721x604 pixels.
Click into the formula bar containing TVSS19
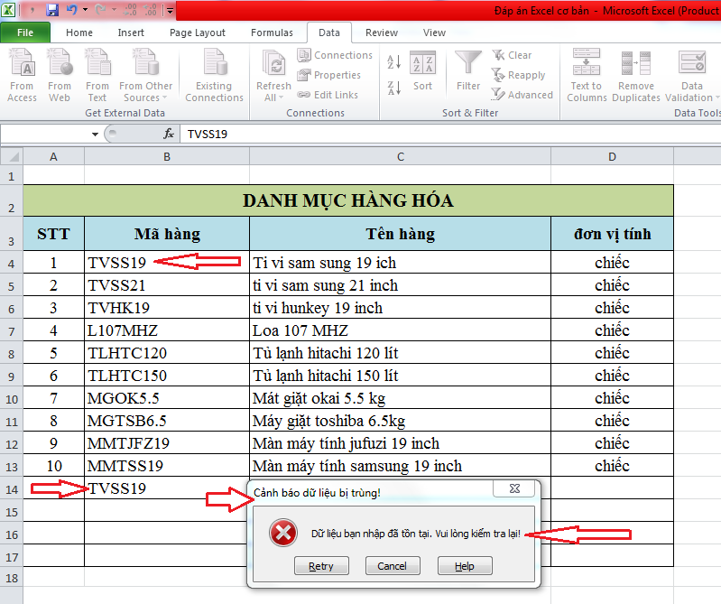(450, 134)
